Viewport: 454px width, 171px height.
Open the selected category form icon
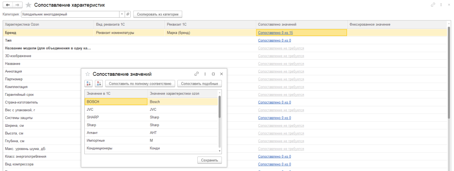[128, 14]
